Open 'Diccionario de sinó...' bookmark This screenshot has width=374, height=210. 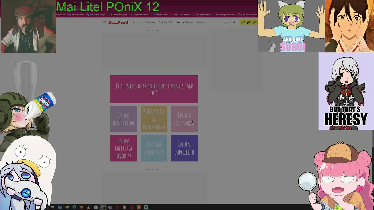pos(141,14)
